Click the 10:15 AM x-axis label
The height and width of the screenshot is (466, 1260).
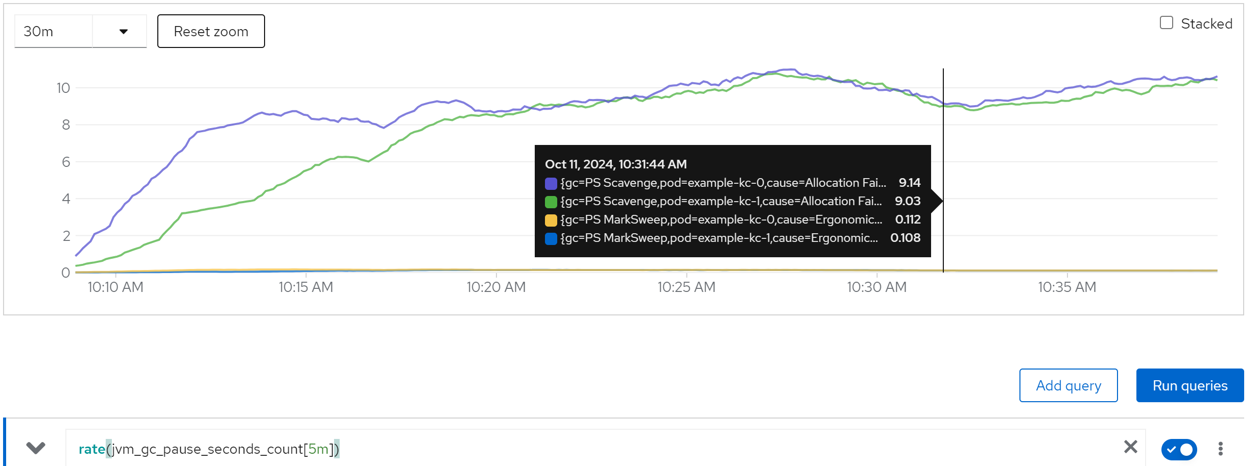tap(305, 287)
